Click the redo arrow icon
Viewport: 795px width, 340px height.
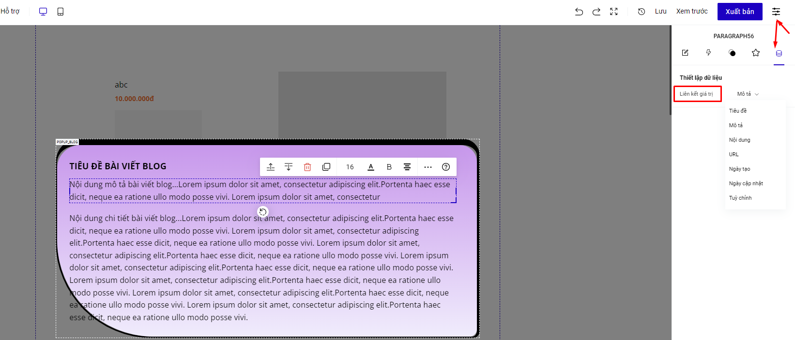coord(596,12)
